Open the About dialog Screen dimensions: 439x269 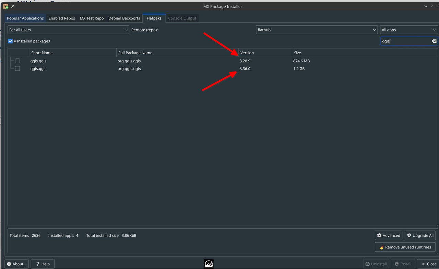pyautogui.click(x=16, y=264)
